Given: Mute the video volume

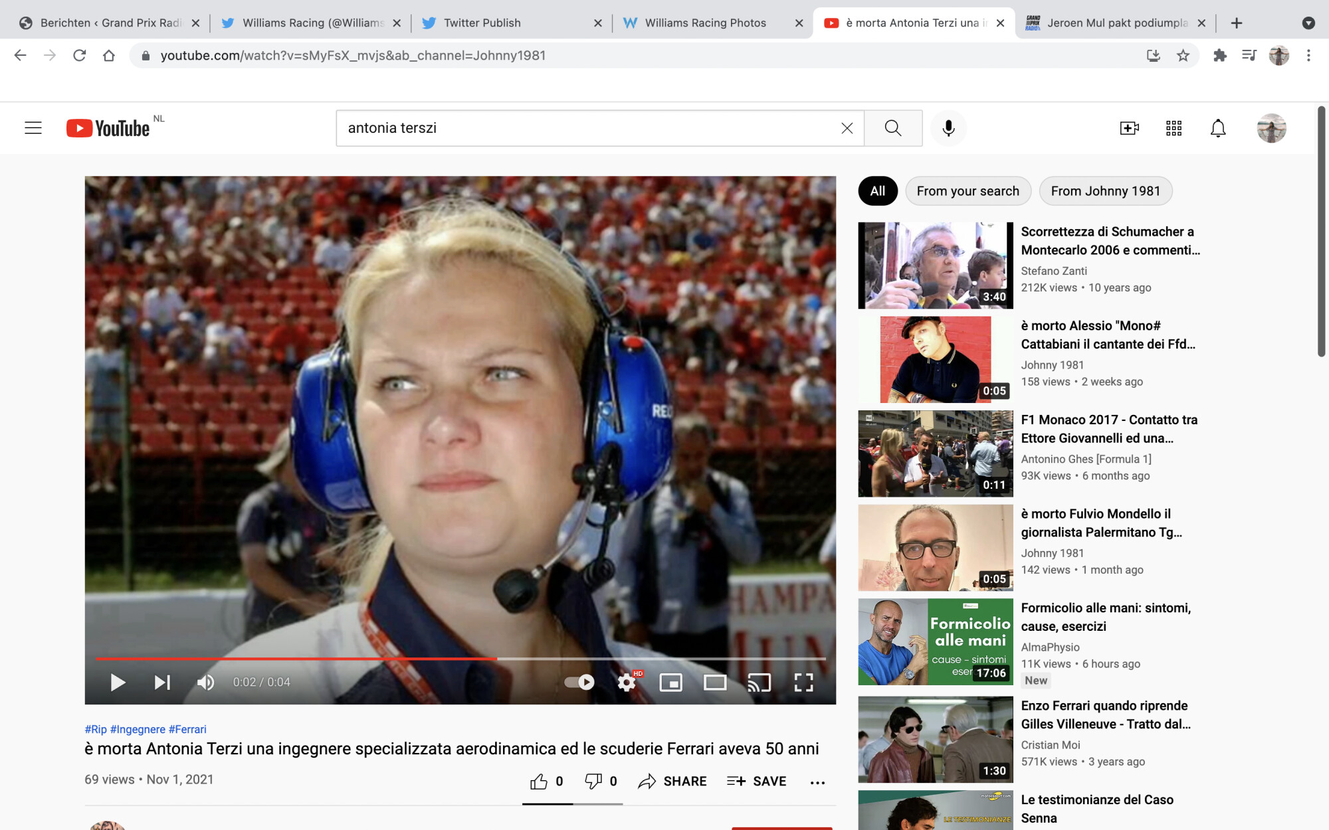Looking at the screenshot, I should click(x=205, y=682).
